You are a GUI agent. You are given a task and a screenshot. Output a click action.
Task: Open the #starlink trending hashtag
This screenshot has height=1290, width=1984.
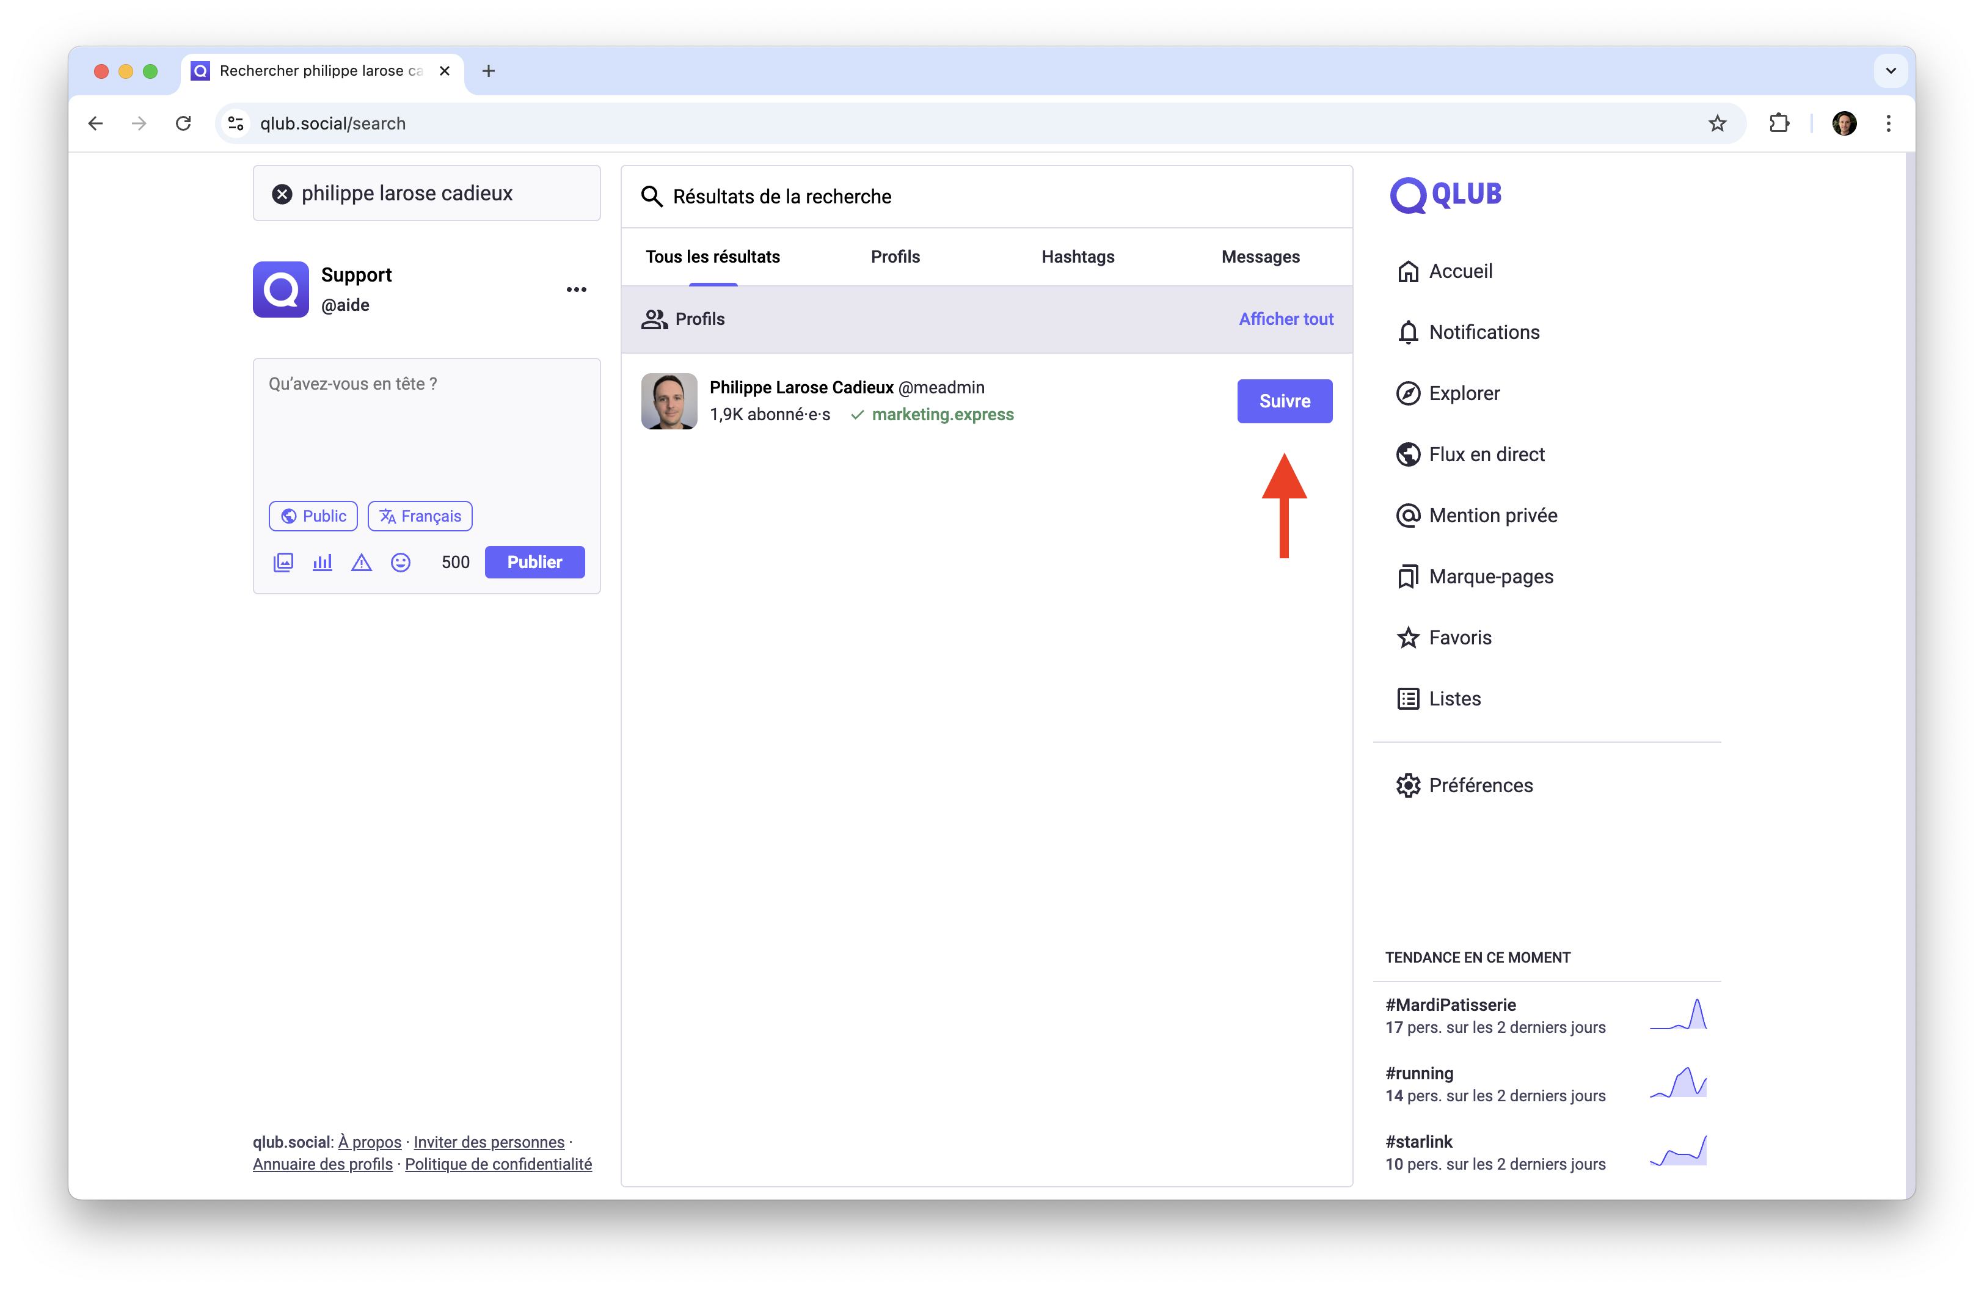pos(1419,1143)
